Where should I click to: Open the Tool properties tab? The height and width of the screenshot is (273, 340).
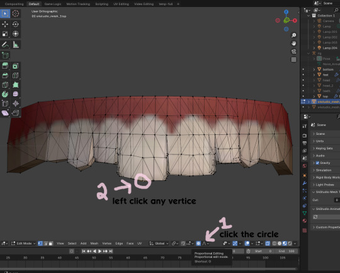pyautogui.click(x=305, y=126)
